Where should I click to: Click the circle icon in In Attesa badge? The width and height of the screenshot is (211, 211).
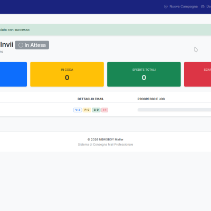tap(21, 45)
